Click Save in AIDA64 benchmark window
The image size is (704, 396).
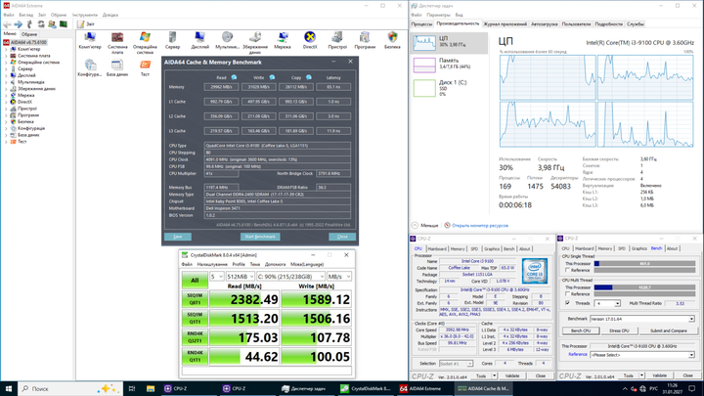coord(177,237)
